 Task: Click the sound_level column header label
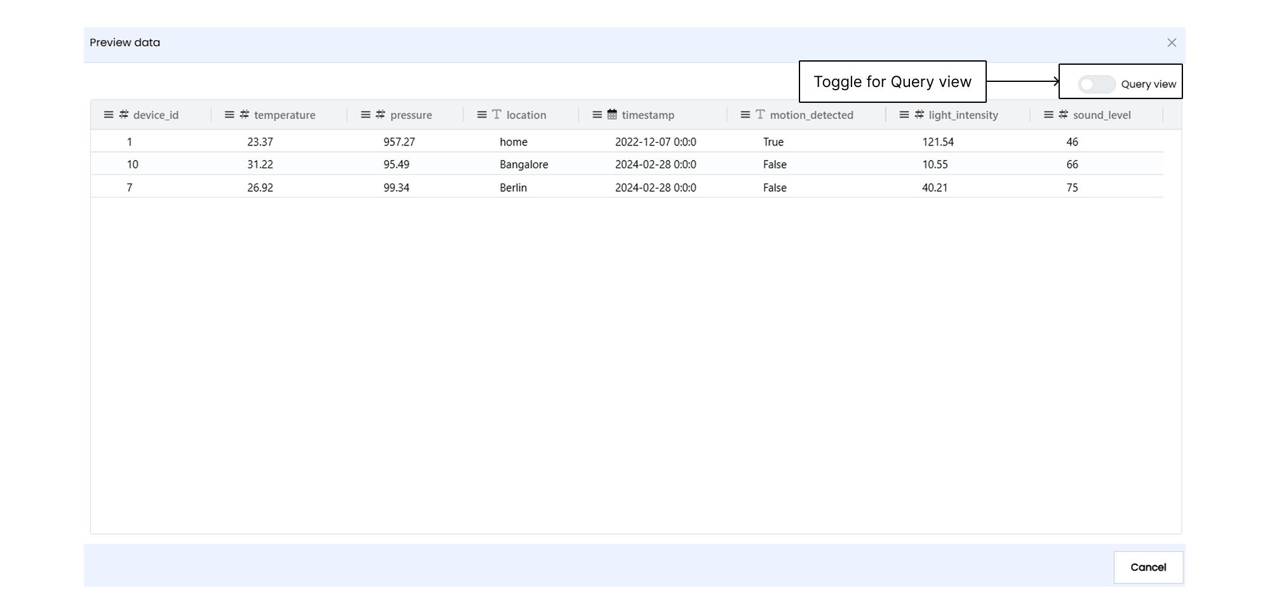tap(1102, 115)
